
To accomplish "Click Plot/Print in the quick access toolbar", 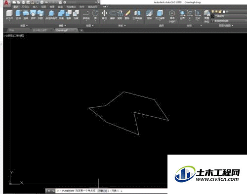I will (x=42, y=2).
